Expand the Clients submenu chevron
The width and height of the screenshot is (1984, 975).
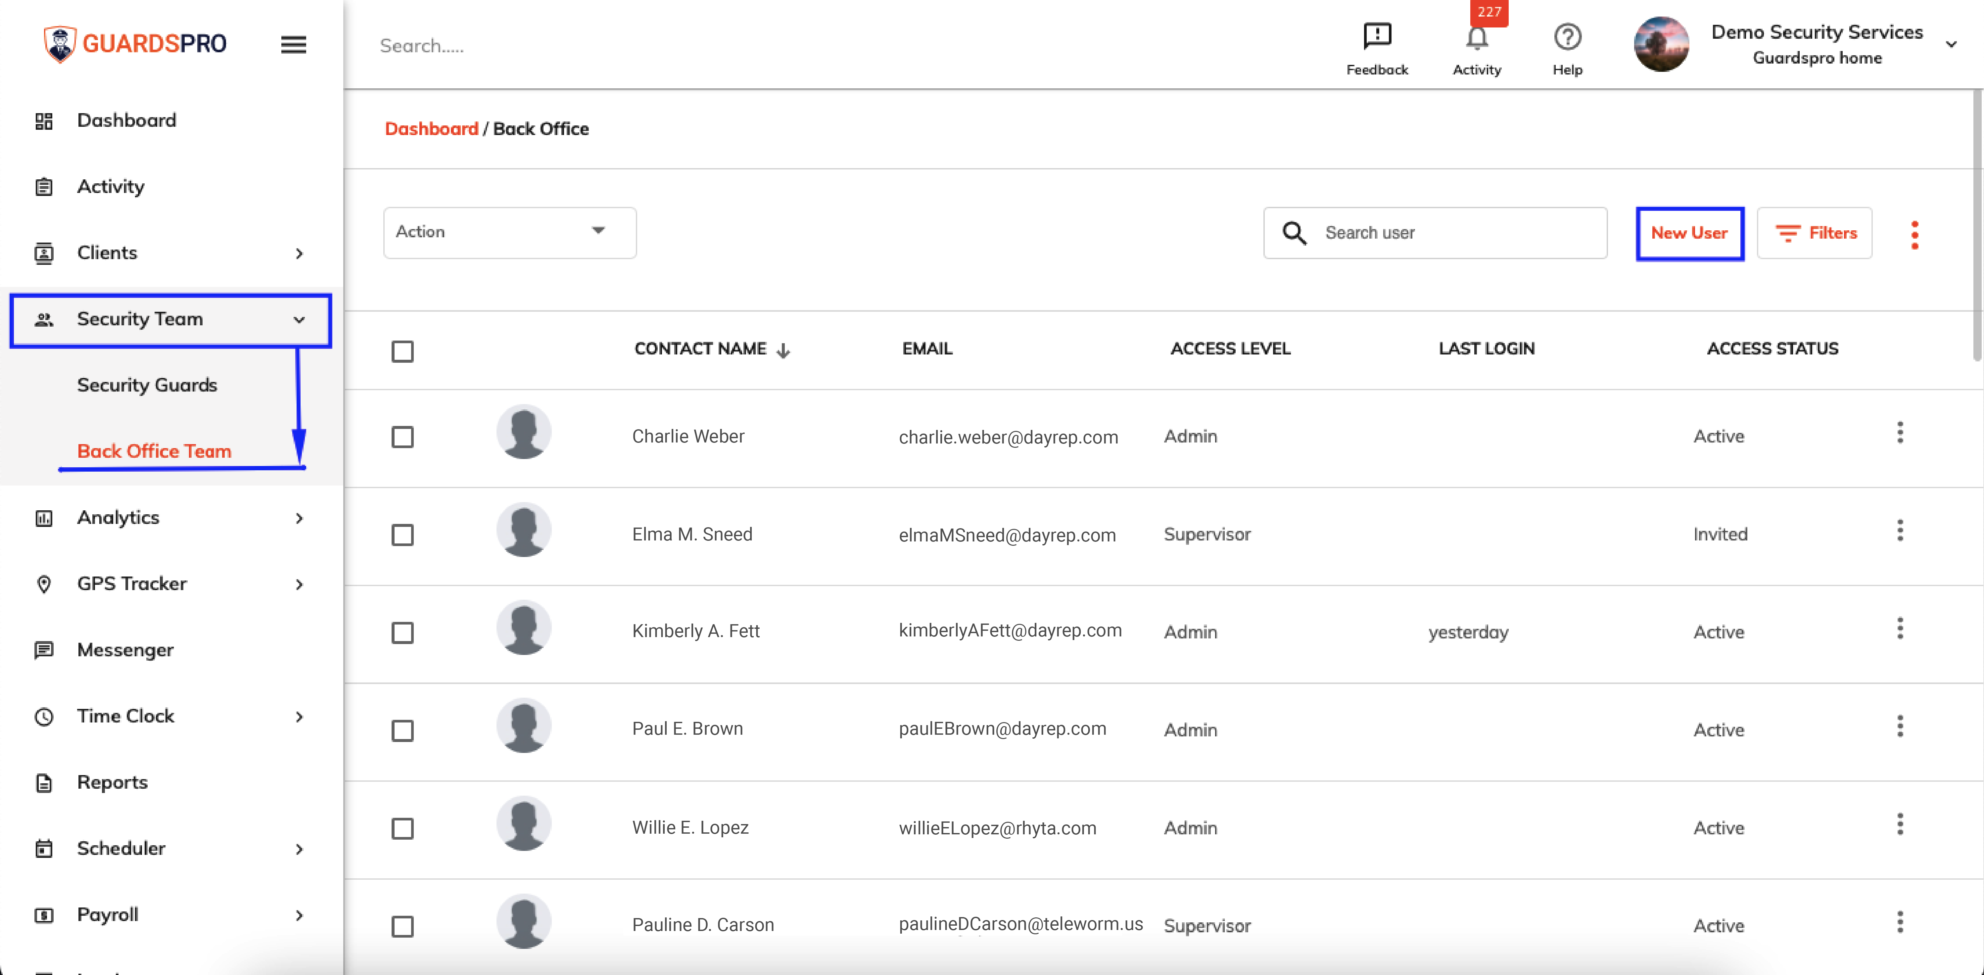(x=300, y=254)
